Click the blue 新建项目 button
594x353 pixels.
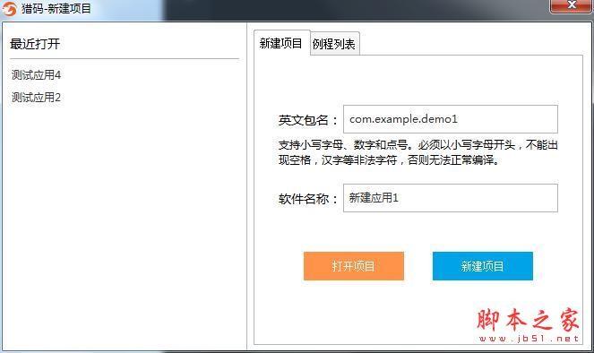pyautogui.click(x=483, y=266)
